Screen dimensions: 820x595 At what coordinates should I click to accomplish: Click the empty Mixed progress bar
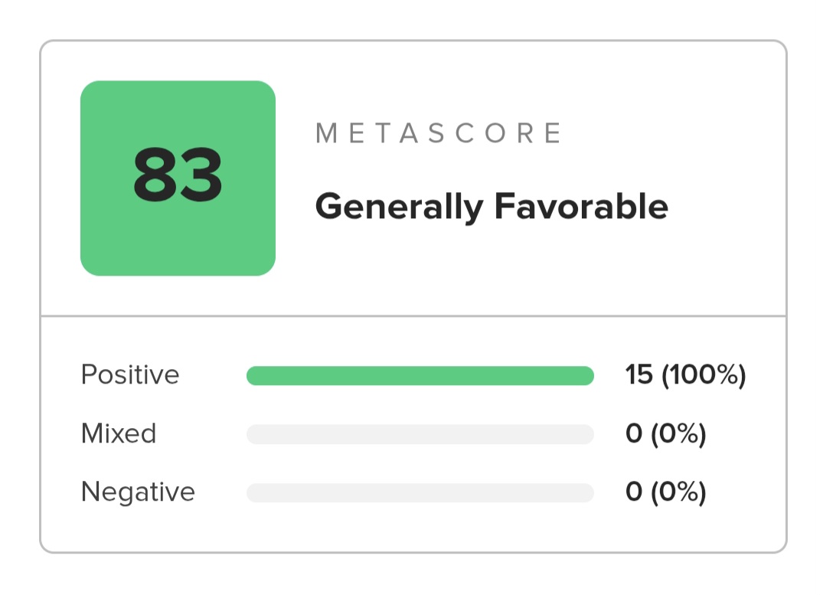point(420,434)
